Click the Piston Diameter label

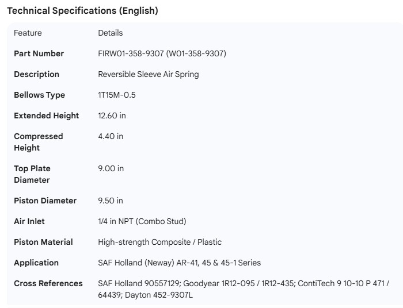point(45,201)
